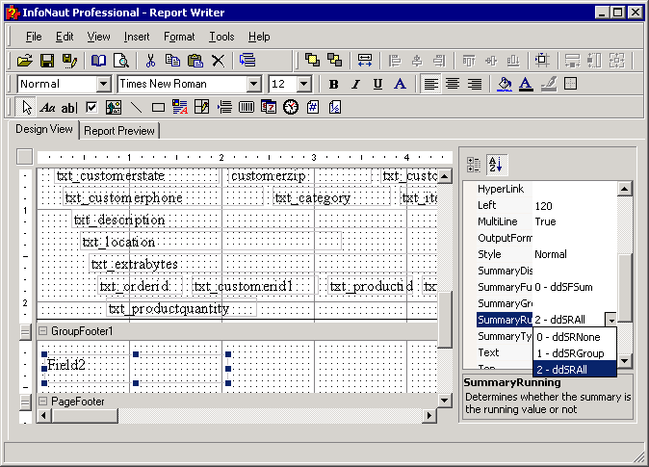Open the Edit menu
Viewport: 649px width, 467px height.
(x=65, y=37)
